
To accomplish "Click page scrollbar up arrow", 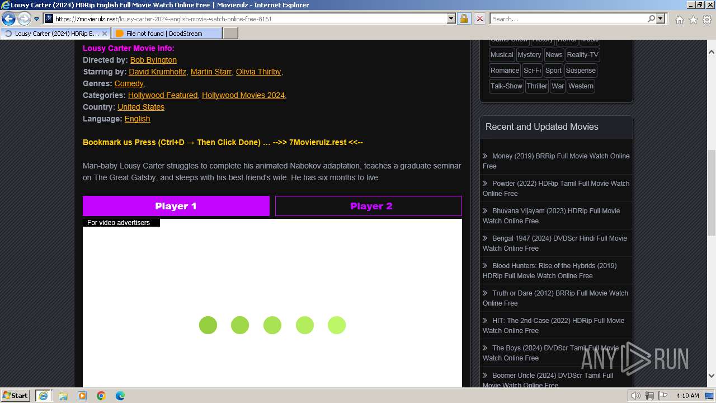I will coord(712,52).
